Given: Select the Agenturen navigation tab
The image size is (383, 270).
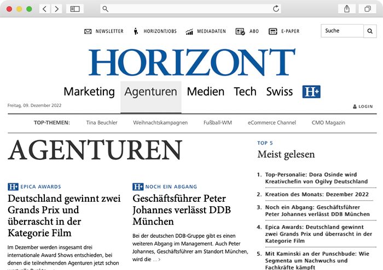Looking at the screenshot, I should [x=150, y=97].
